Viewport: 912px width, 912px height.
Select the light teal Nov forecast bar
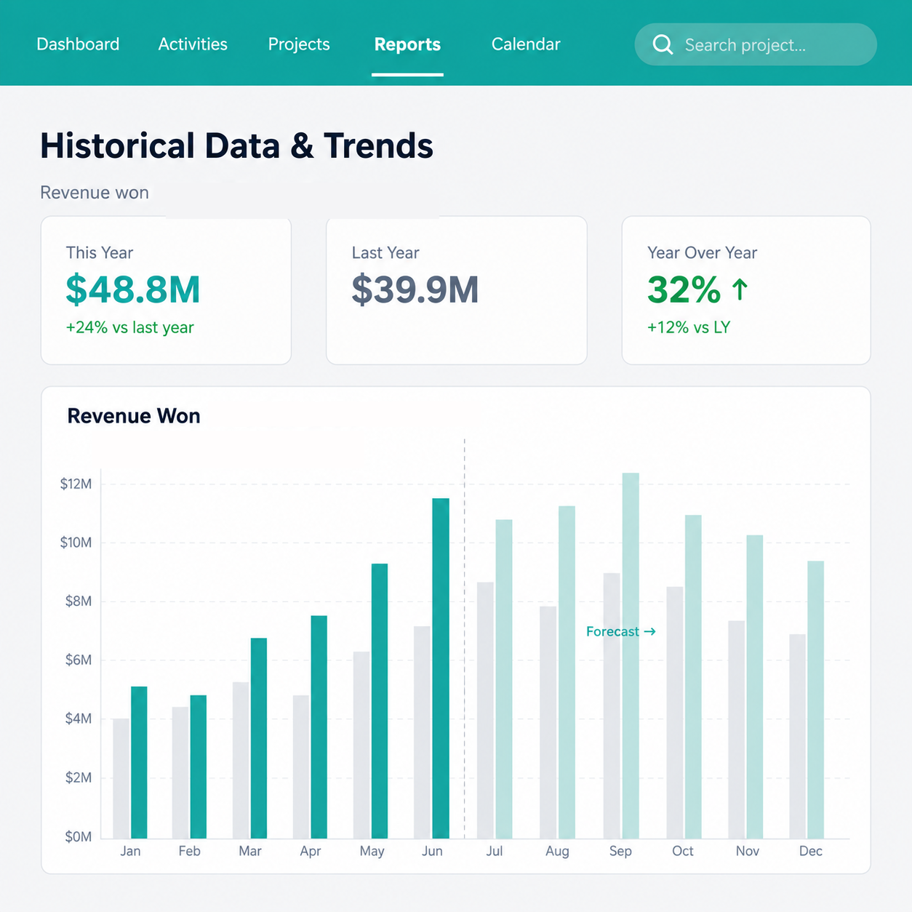coord(755,687)
